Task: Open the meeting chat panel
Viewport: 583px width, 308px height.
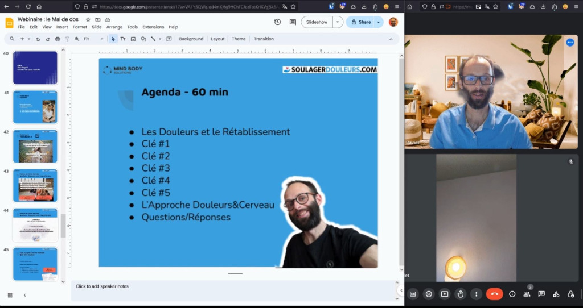Action: (541, 294)
